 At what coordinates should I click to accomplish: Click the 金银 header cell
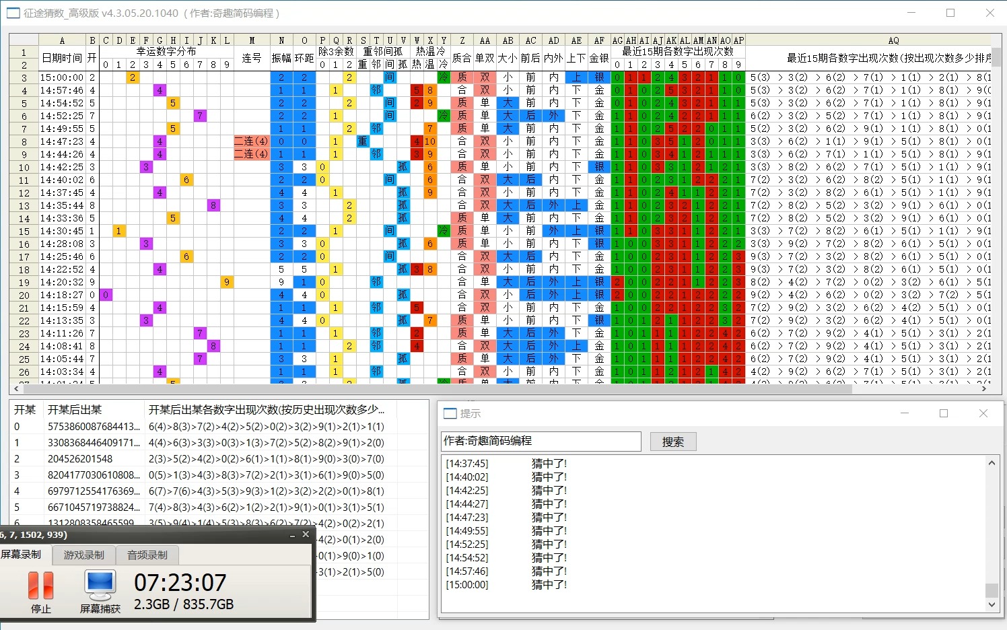(x=599, y=58)
